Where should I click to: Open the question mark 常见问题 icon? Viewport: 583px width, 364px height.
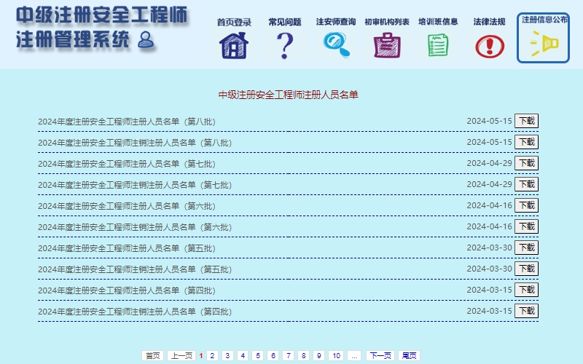click(x=284, y=45)
